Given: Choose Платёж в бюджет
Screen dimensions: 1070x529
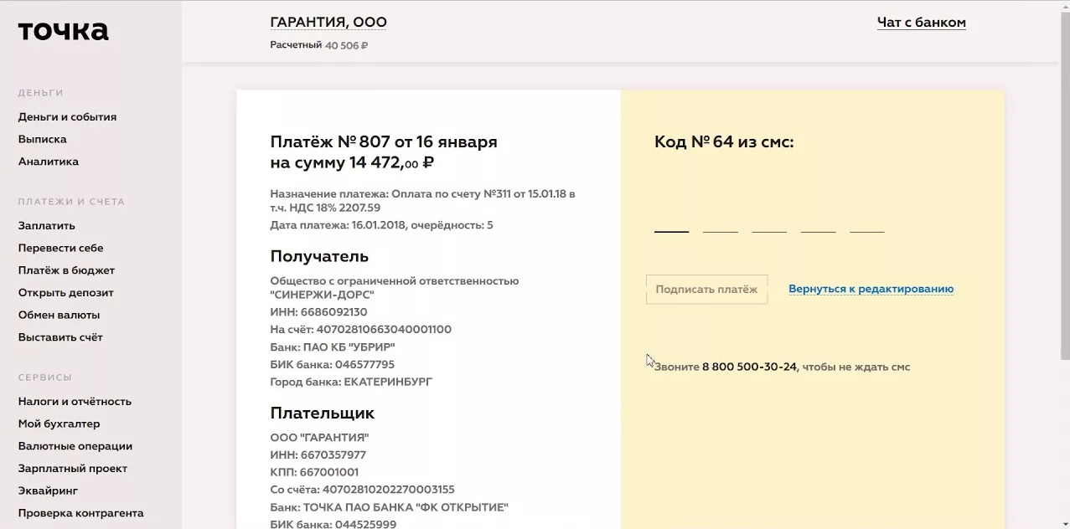Looking at the screenshot, I should click(x=66, y=270).
